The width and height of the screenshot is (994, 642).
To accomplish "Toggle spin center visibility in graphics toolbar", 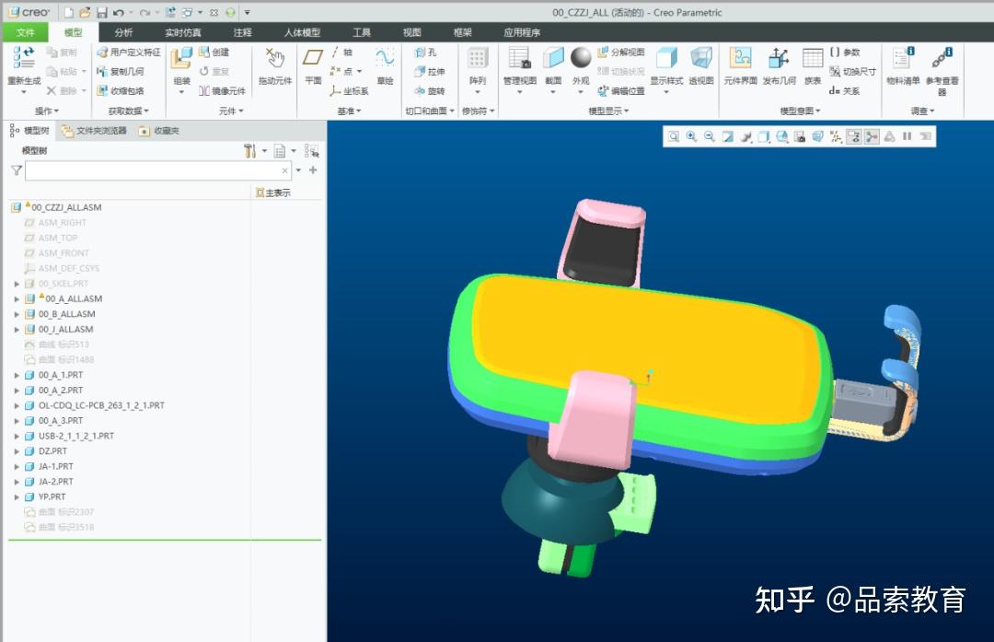I will 871,135.
